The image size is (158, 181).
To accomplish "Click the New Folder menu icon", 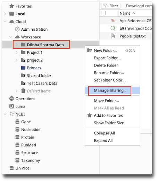I will (x=90, y=50).
